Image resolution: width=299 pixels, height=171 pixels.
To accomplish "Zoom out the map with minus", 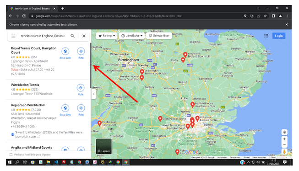I will pos(284,145).
